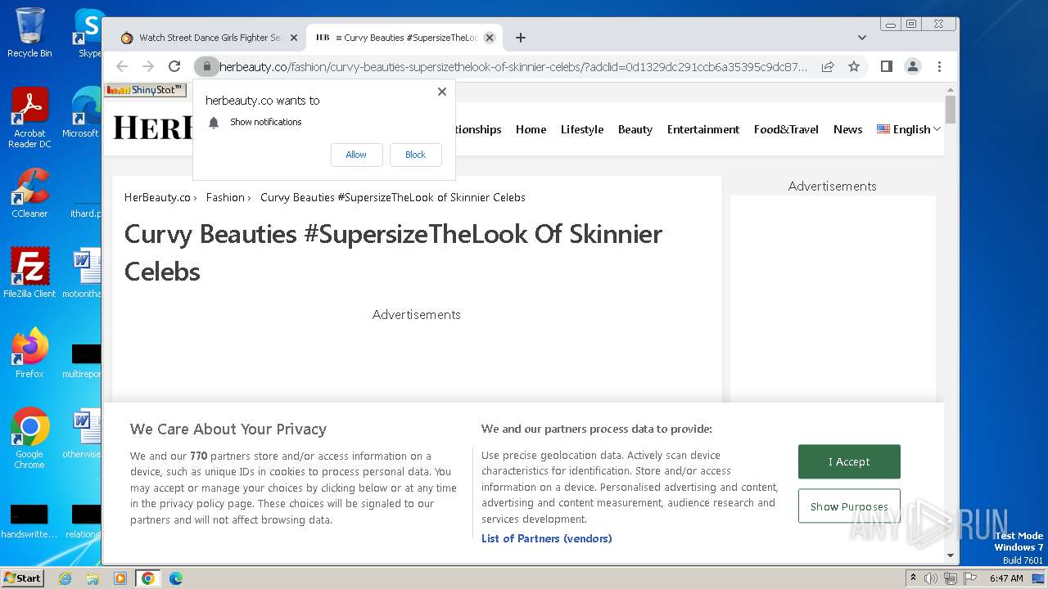Click the Fashion breadcrumb link
Screen dimensions: 1048x589
coord(225,197)
